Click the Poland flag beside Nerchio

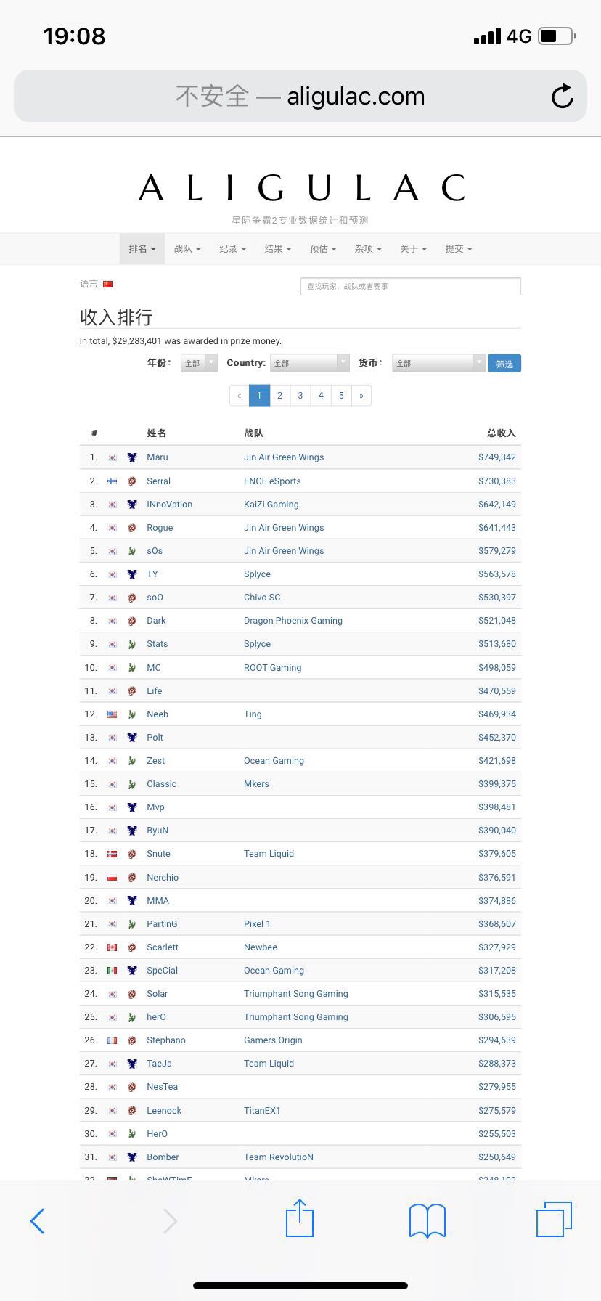(x=113, y=878)
